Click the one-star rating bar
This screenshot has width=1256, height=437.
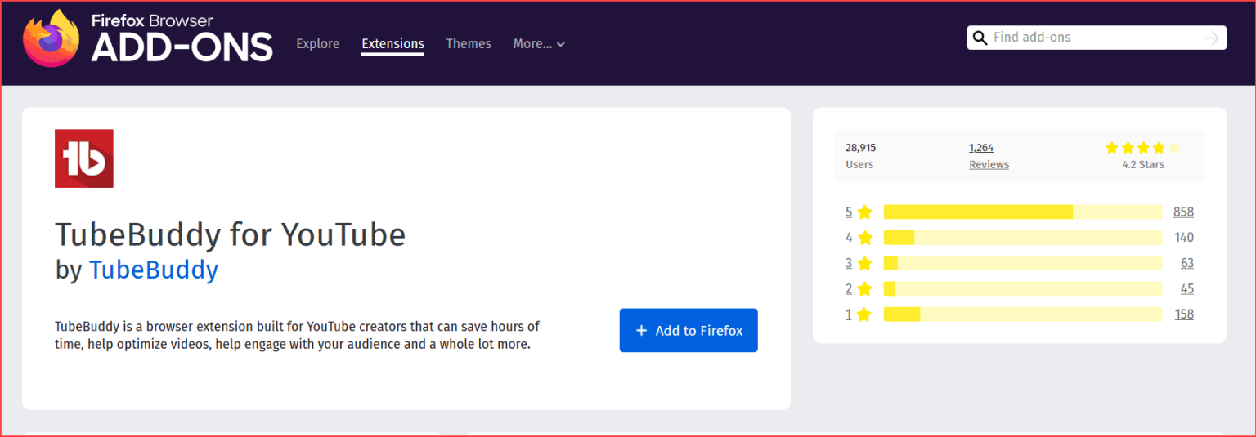click(x=1023, y=314)
